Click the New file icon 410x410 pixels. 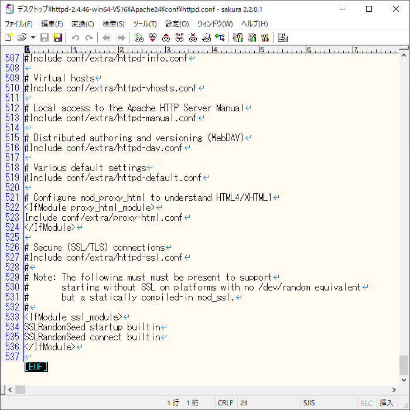point(8,37)
